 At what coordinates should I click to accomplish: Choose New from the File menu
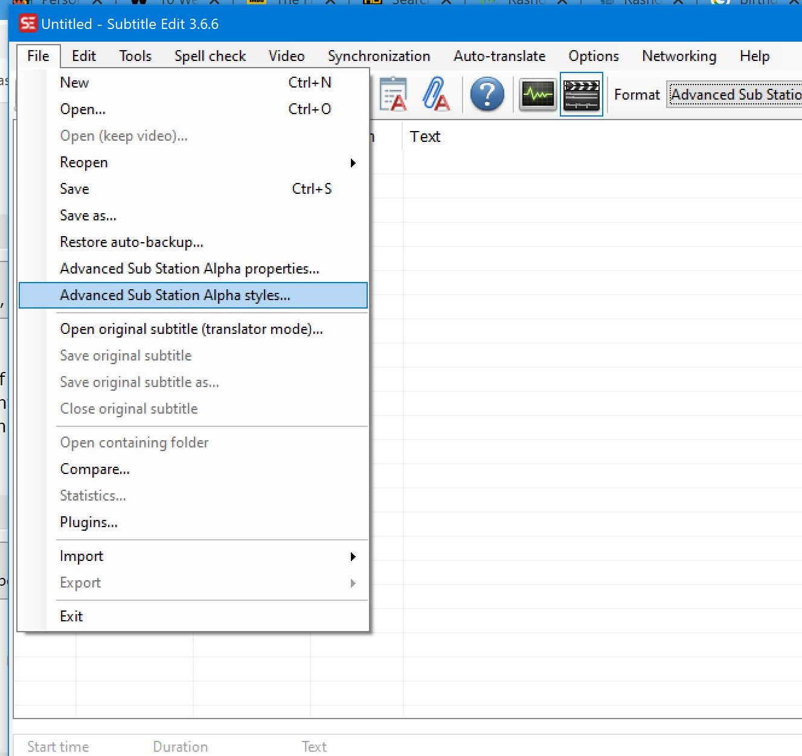193,83
